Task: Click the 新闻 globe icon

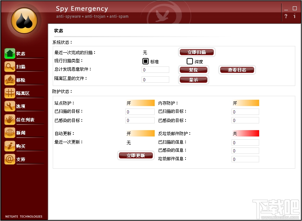Action: [10, 133]
